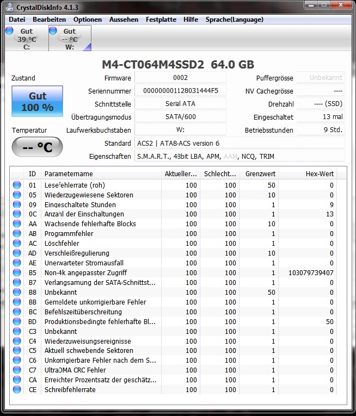Click the Seriennummer field value
This screenshot has height=416, width=356.
point(180,91)
